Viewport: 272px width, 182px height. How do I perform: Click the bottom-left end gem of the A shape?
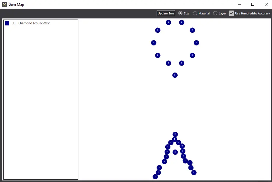point(155,177)
